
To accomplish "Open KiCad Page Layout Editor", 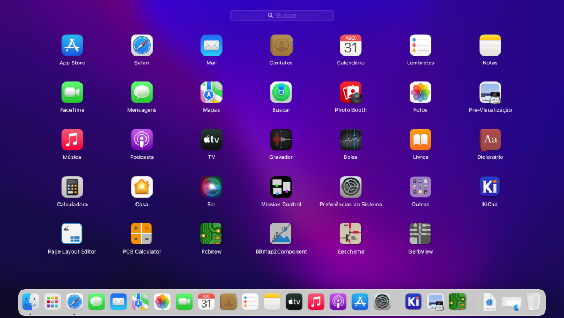I will 72,234.
